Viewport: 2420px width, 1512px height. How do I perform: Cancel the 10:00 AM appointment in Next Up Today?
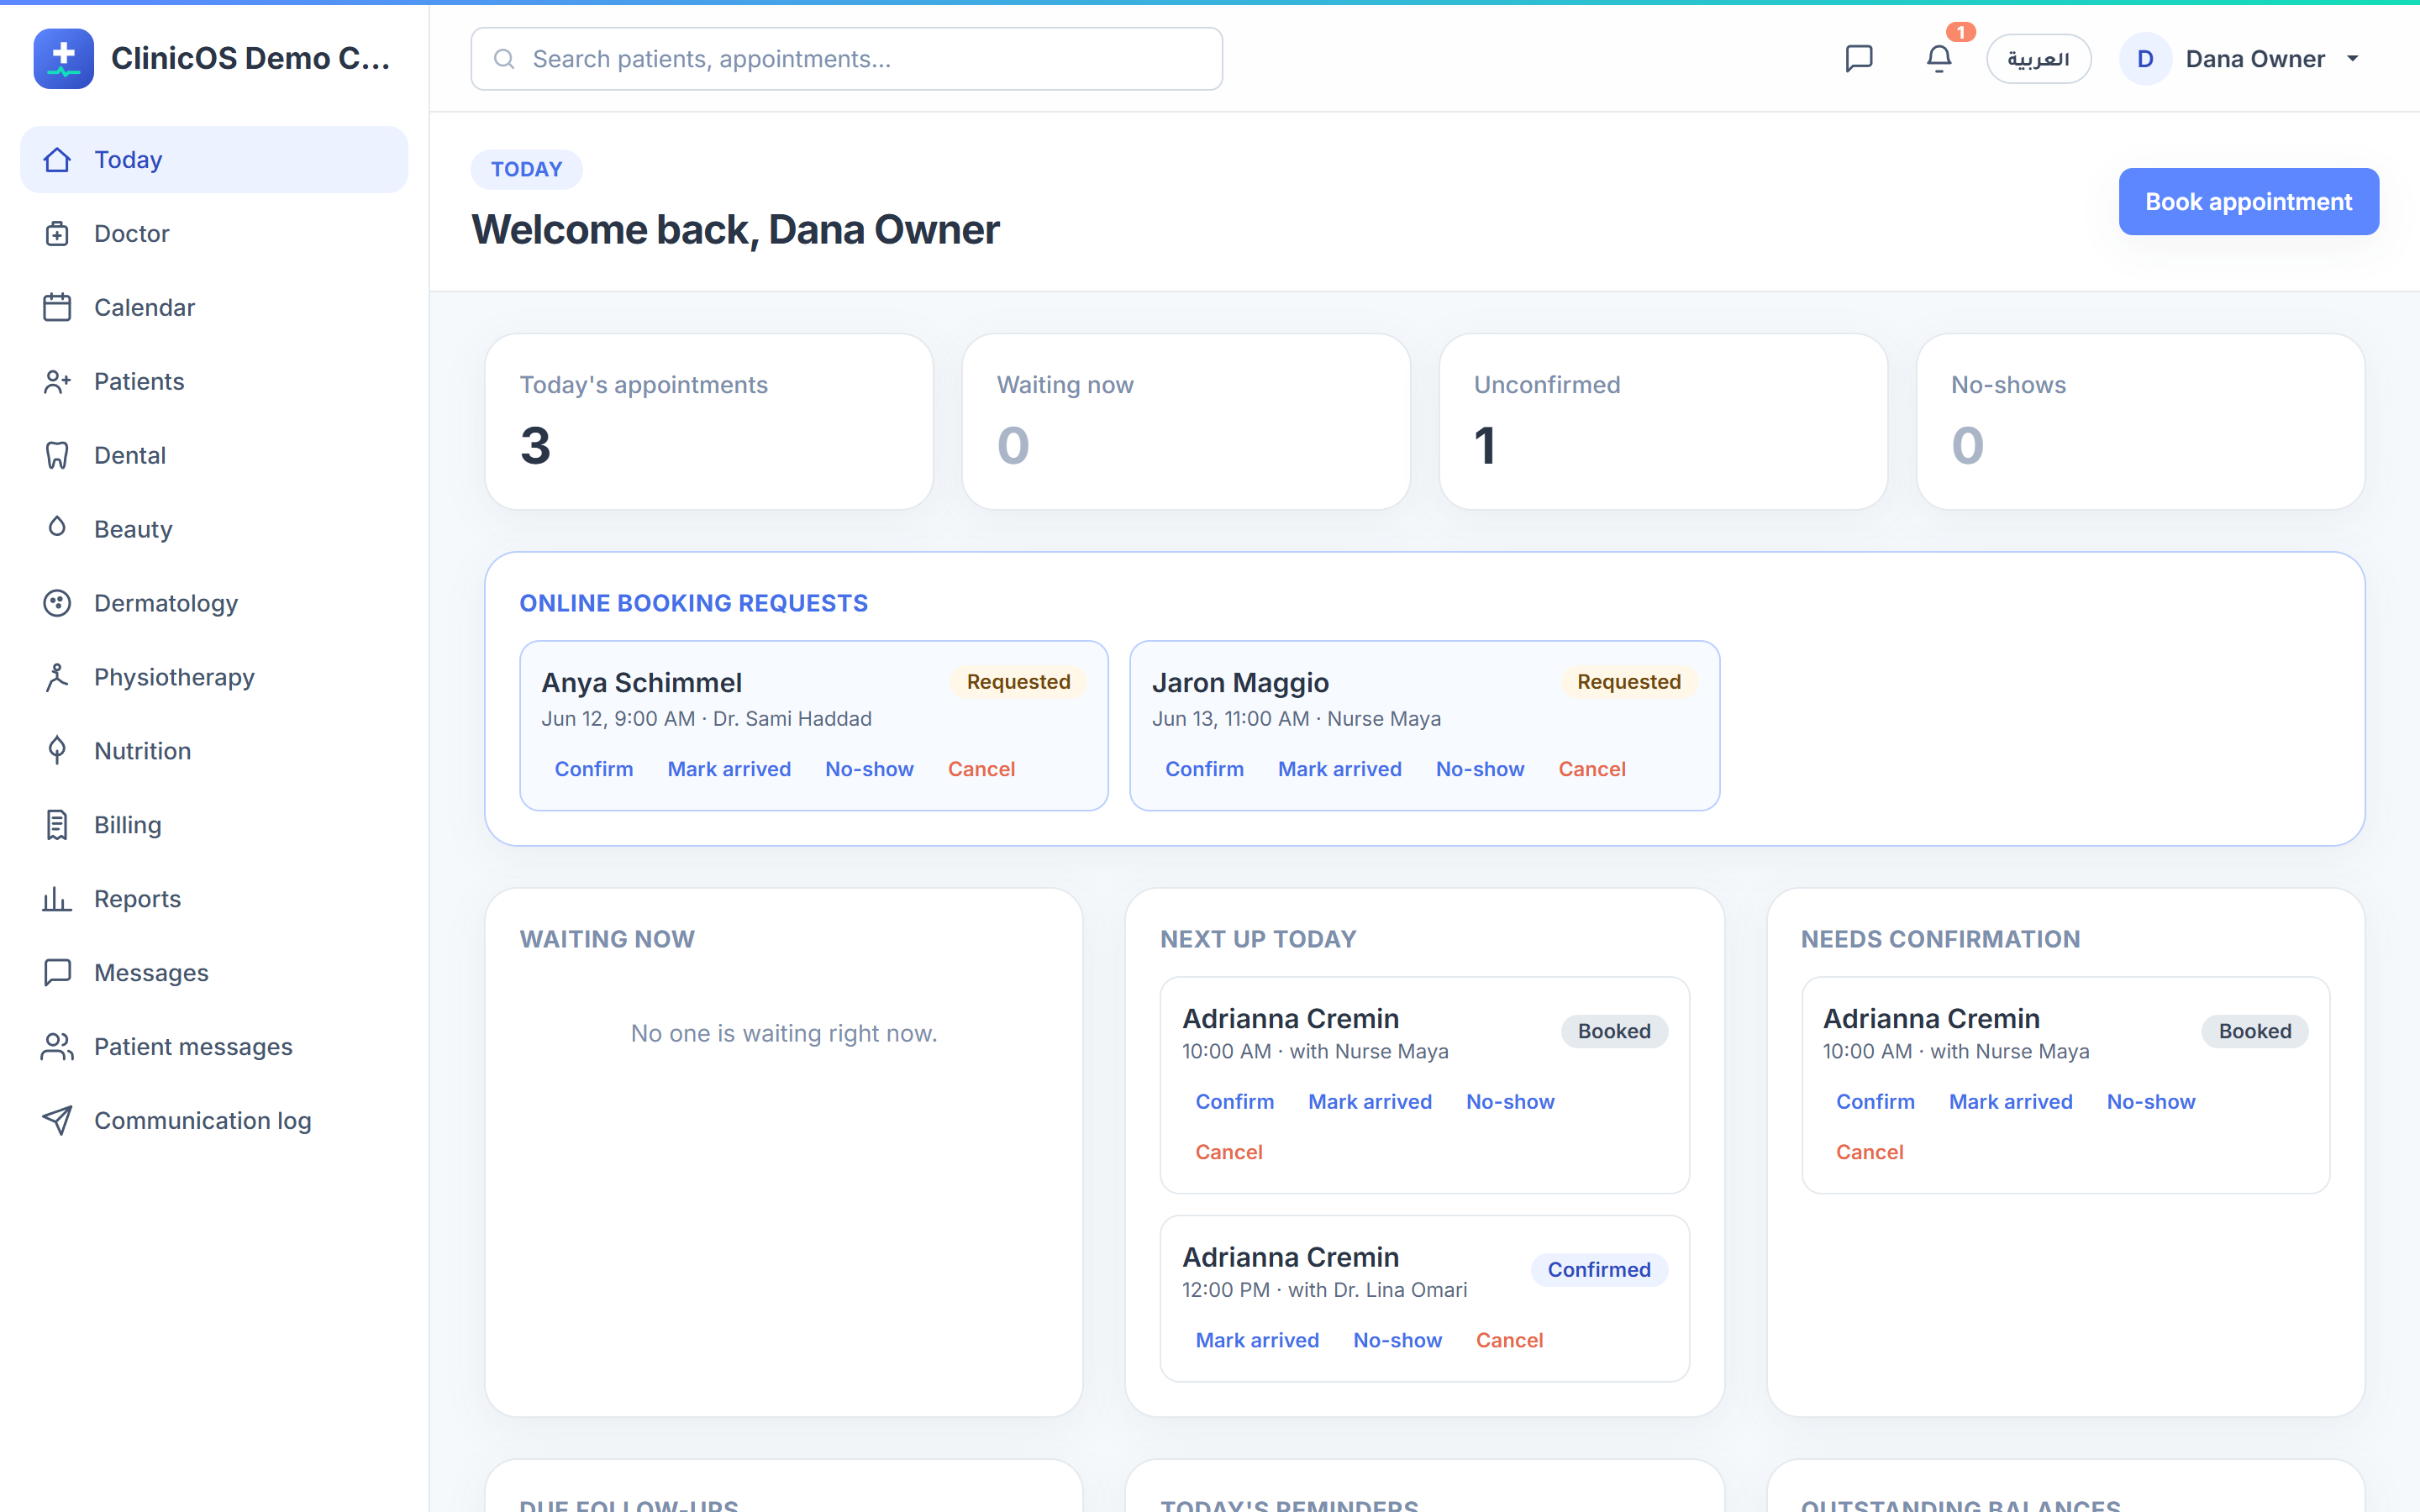pos(1229,1152)
